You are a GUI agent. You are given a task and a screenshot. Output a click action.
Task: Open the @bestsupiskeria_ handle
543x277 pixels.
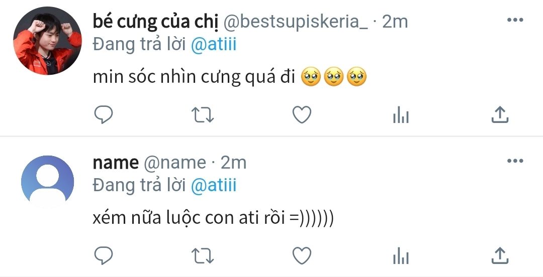[x=296, y=22]
